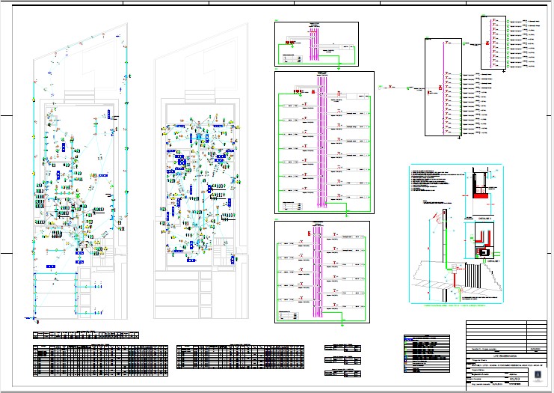
Task: Select the large load schedule table at bottom left
Action: pyautogui.click(x=100, y=361)
